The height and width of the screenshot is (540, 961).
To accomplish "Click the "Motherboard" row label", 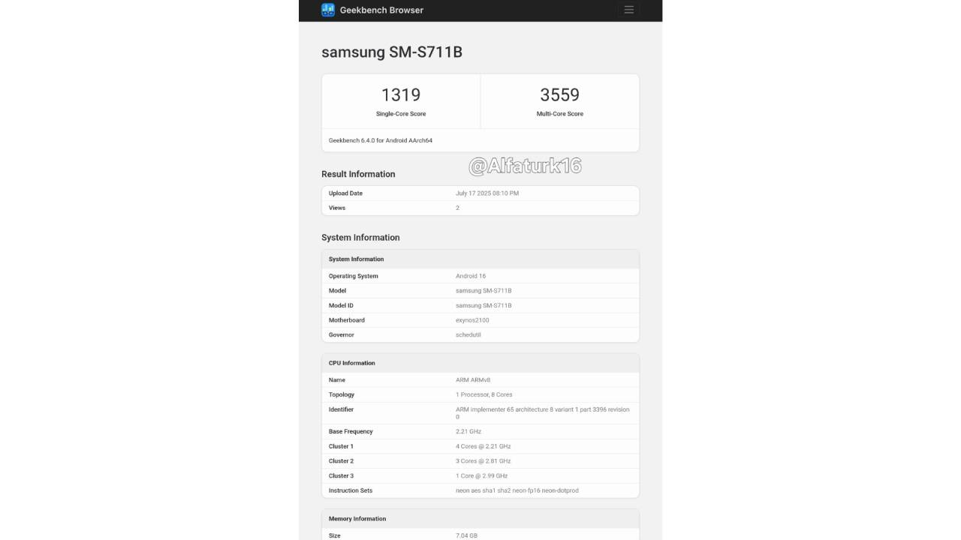I will [347, 320].
